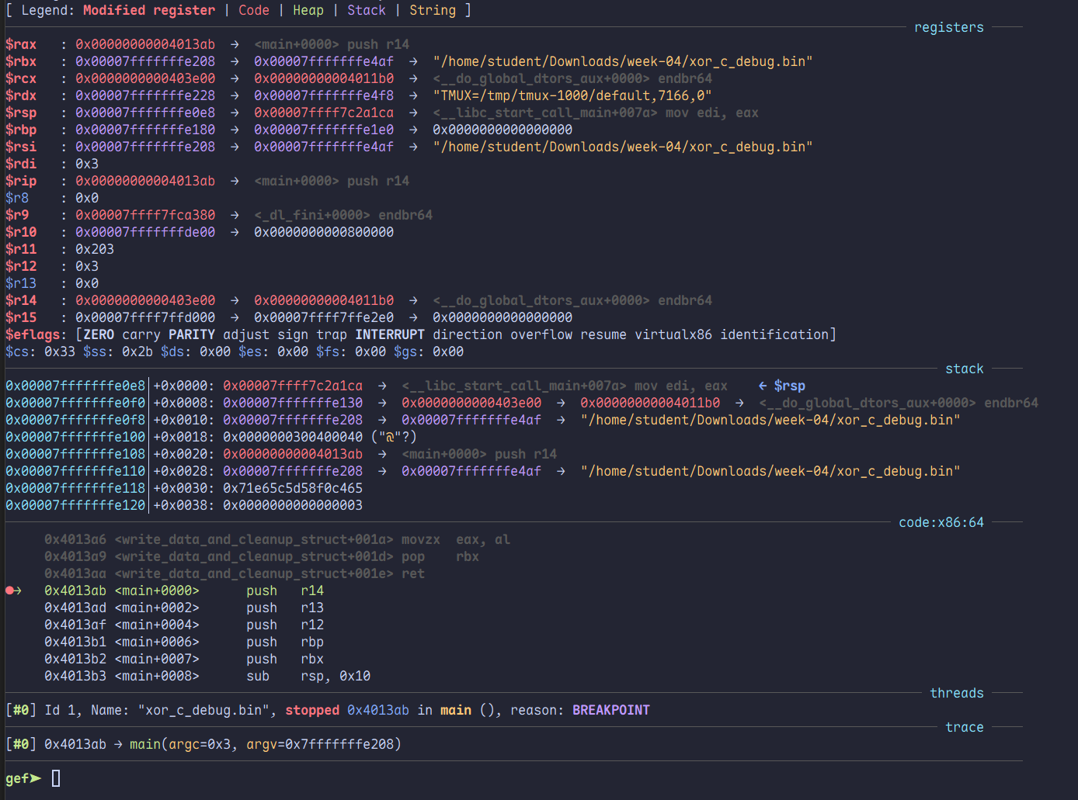Click the INTERRUPT flag in eflags
This screenshot has width=1078, height=800.
[389, 334]
